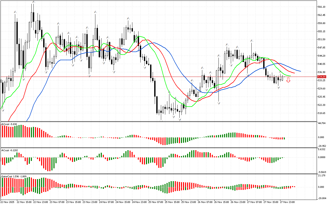Select the right end of the red Teeth line
329x205 pixels.
point(295,73)
